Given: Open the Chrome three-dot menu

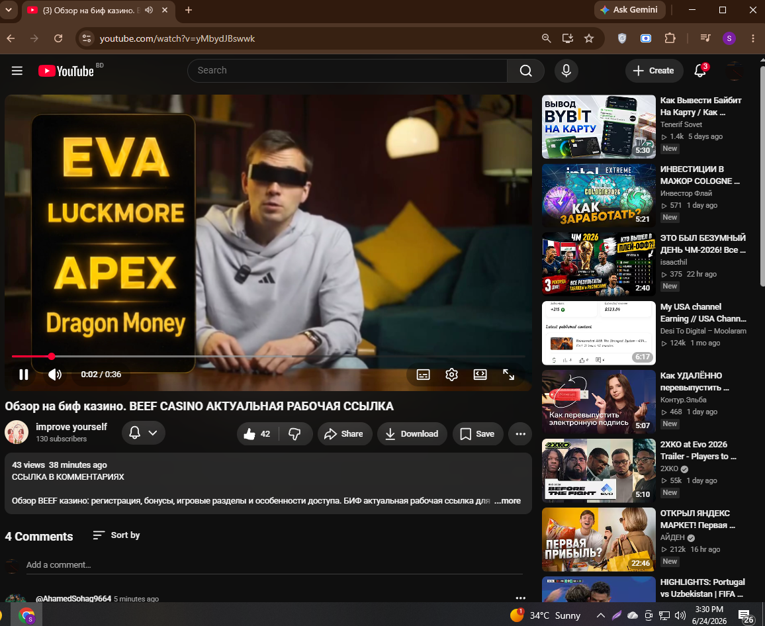Looking at the screenshot, I should tap(753, 38).
